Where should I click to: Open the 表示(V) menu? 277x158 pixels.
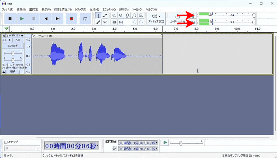pos(46,9)
